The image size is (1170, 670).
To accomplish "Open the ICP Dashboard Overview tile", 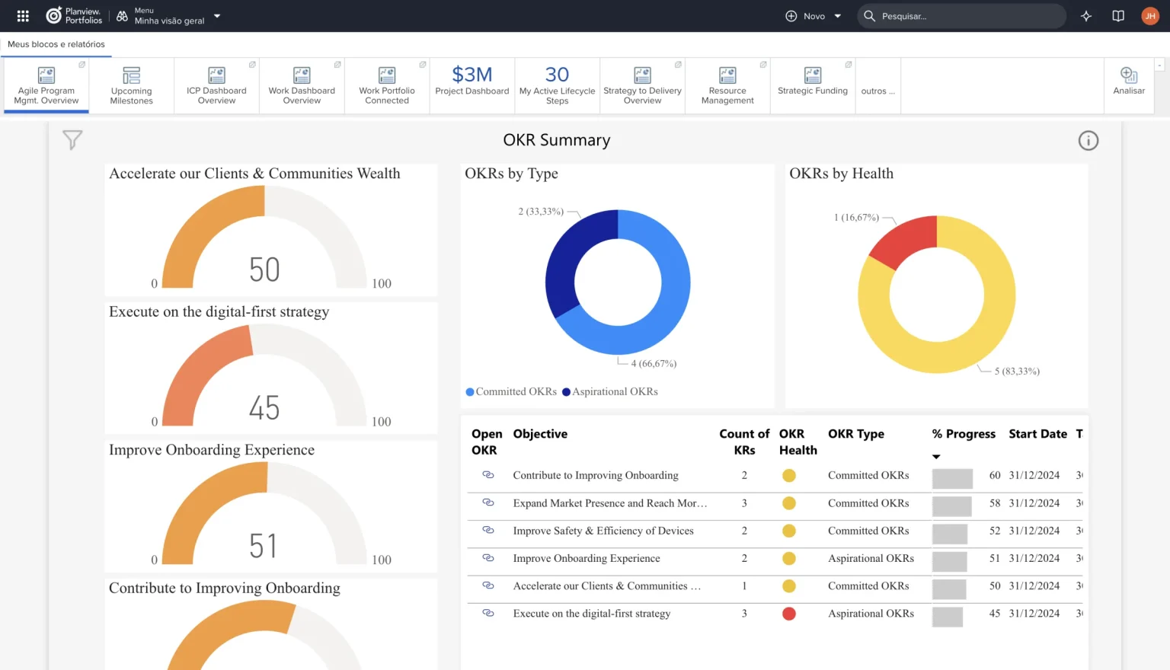I will (x=217, y=85).
